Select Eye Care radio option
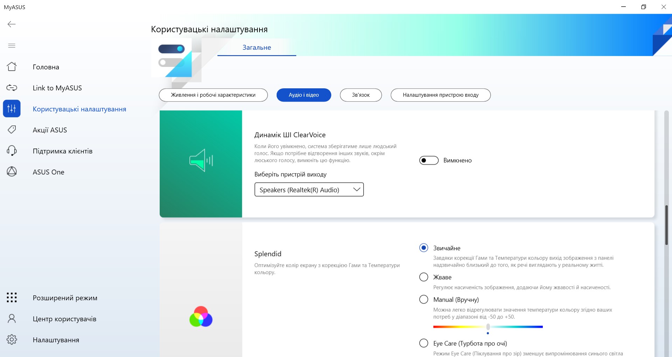The height and width of the screenshot is (357, 672). pyautogui.click(x=424, y=343)
